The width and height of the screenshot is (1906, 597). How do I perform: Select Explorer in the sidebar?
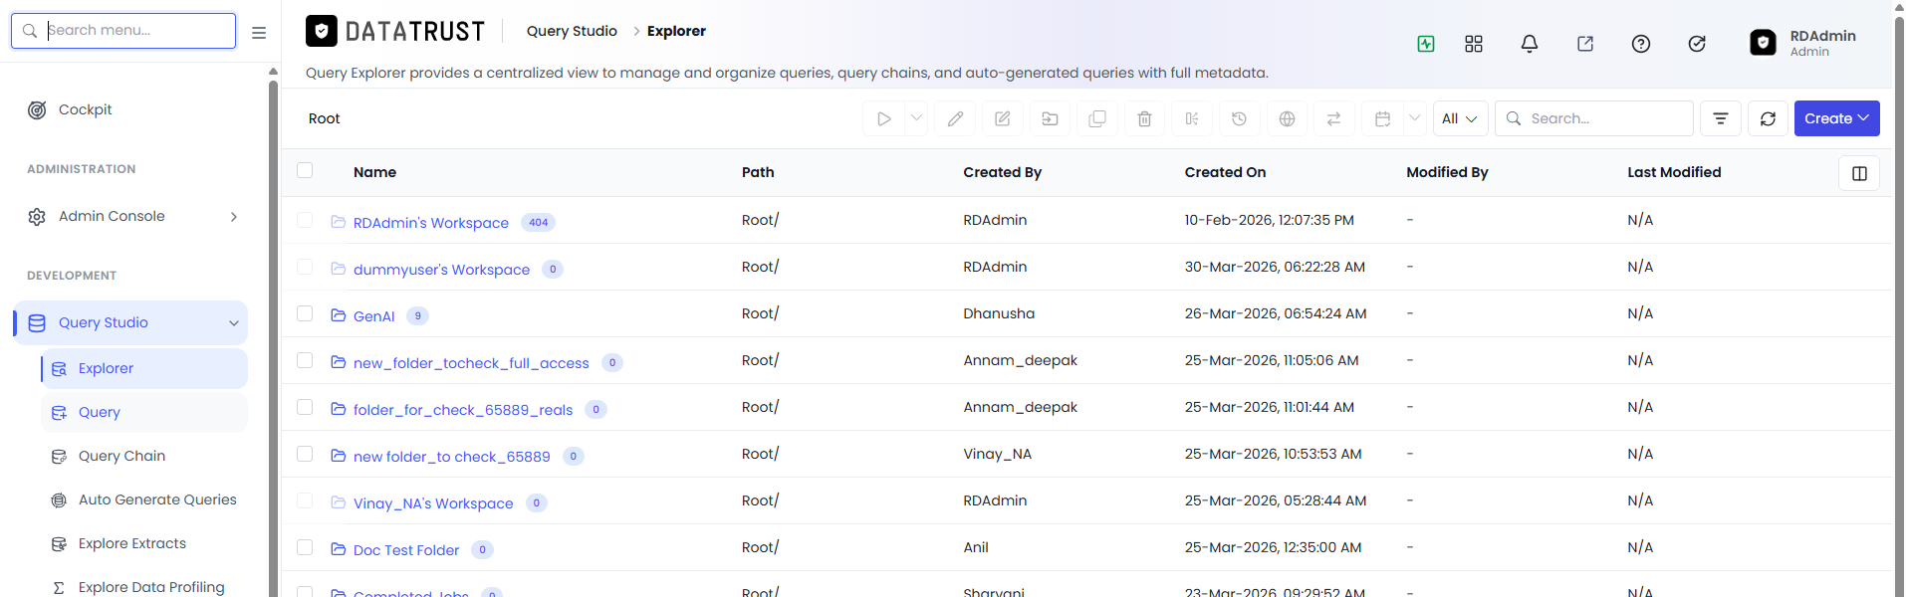(144, 368)
